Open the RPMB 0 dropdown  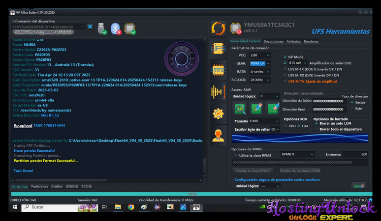point(294,154)
